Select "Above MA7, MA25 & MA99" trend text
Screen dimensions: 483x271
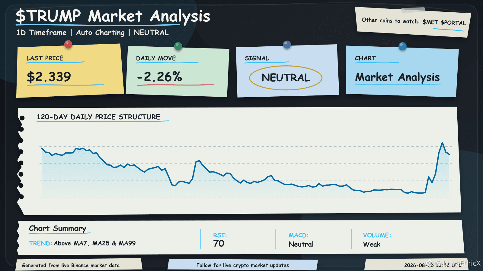click(95, 243)
